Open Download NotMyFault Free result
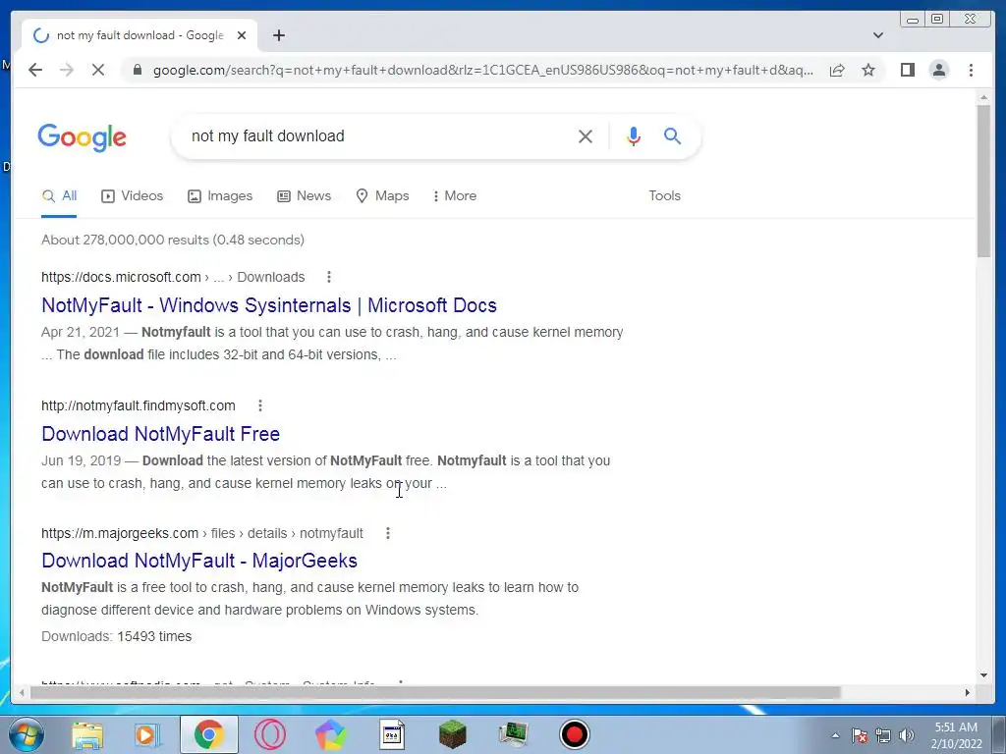 click(160, 434)
